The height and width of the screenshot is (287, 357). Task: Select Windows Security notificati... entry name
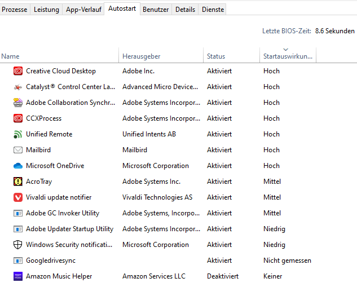click(69, 245)
